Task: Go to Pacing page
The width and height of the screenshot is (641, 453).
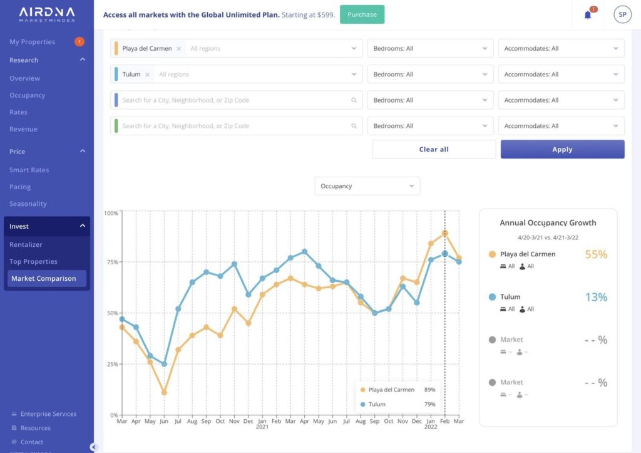Action: point(20,187)
